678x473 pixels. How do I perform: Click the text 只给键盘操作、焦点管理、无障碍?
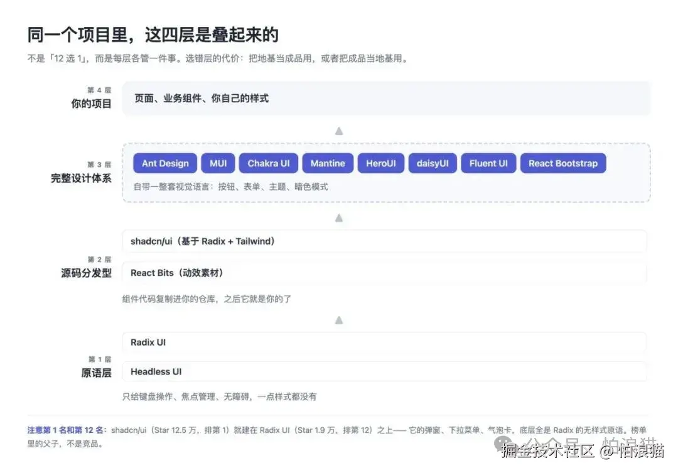tap(187, 396)
